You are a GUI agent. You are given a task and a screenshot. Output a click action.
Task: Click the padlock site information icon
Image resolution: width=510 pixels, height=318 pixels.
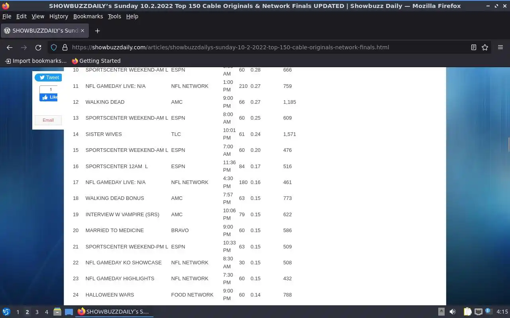[65, 47]
